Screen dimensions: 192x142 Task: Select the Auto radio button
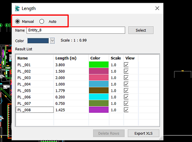42,21
